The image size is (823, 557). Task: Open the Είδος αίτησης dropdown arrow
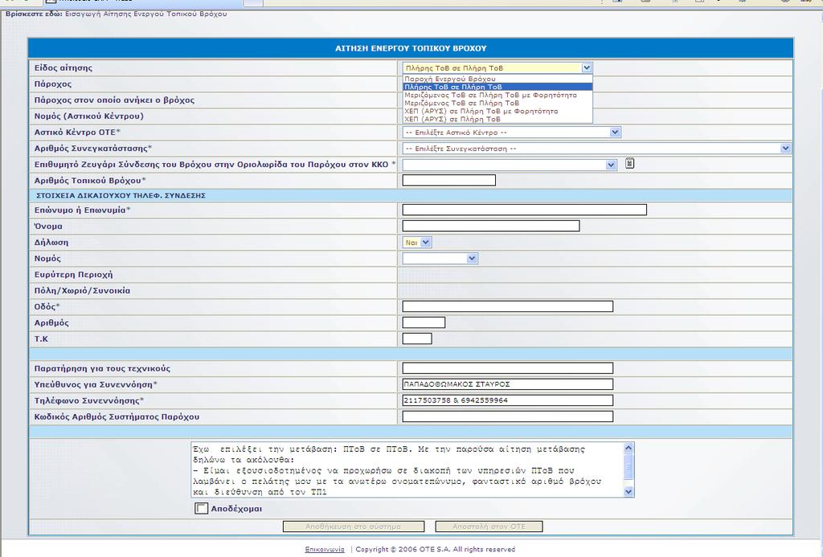(x=586, y=67)
